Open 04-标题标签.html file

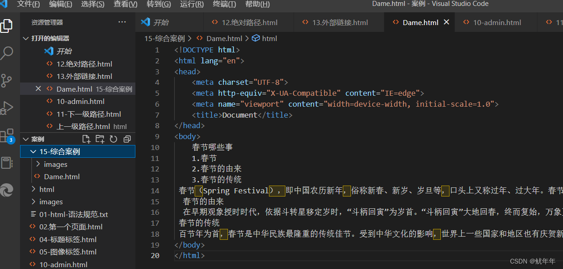tap(78, 239)
